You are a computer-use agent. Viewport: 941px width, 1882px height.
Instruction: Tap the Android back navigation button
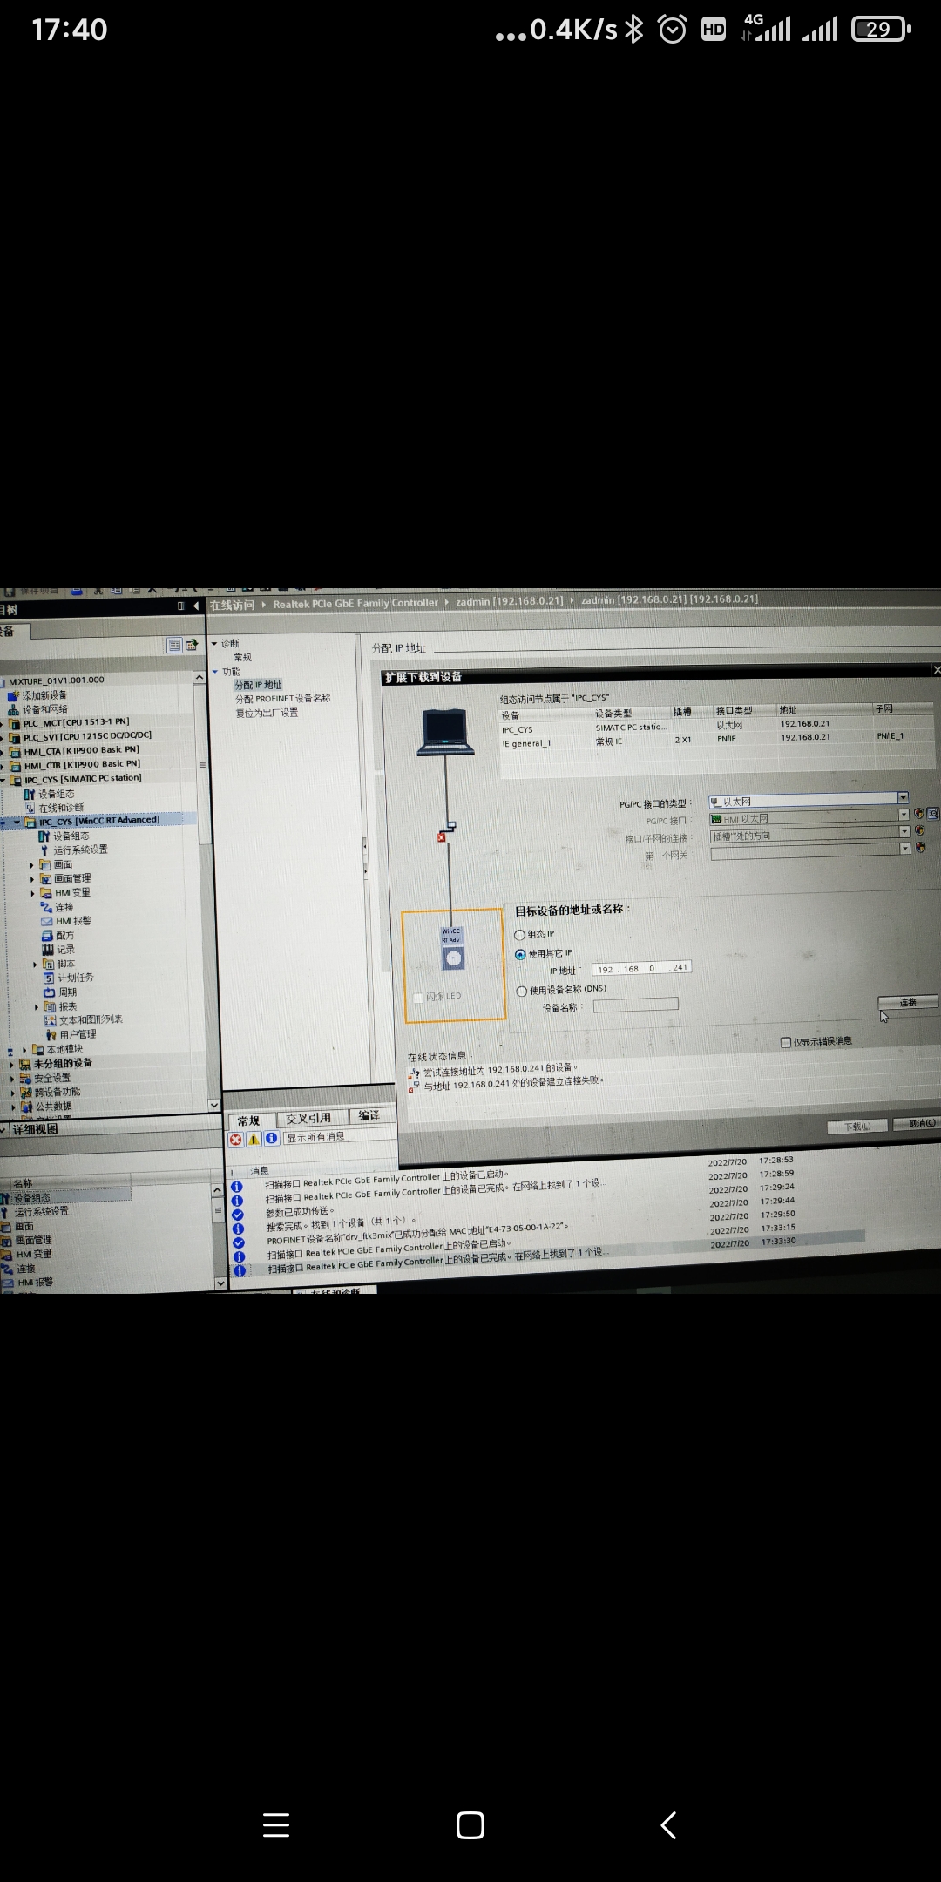(x=668, y=1824)
